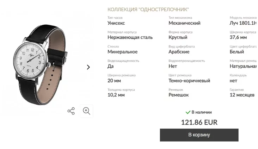Viewport: 258px width, 149px height.
Task: Click the Арабские dial type value
Action: click(x=179, y=52)
